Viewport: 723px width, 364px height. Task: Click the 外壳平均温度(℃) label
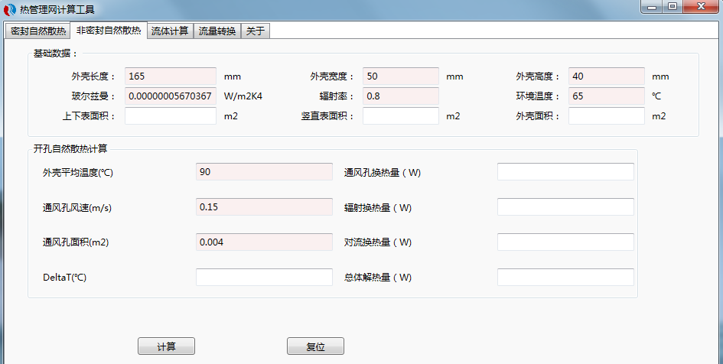pos(78,172)
